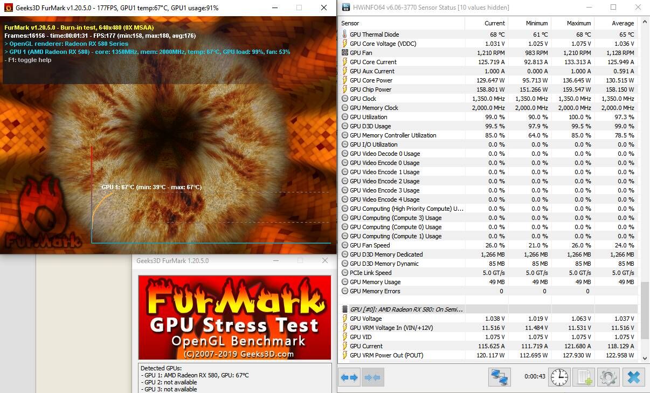Click the Sensor column header
The image size is (650, 393).
402,23
